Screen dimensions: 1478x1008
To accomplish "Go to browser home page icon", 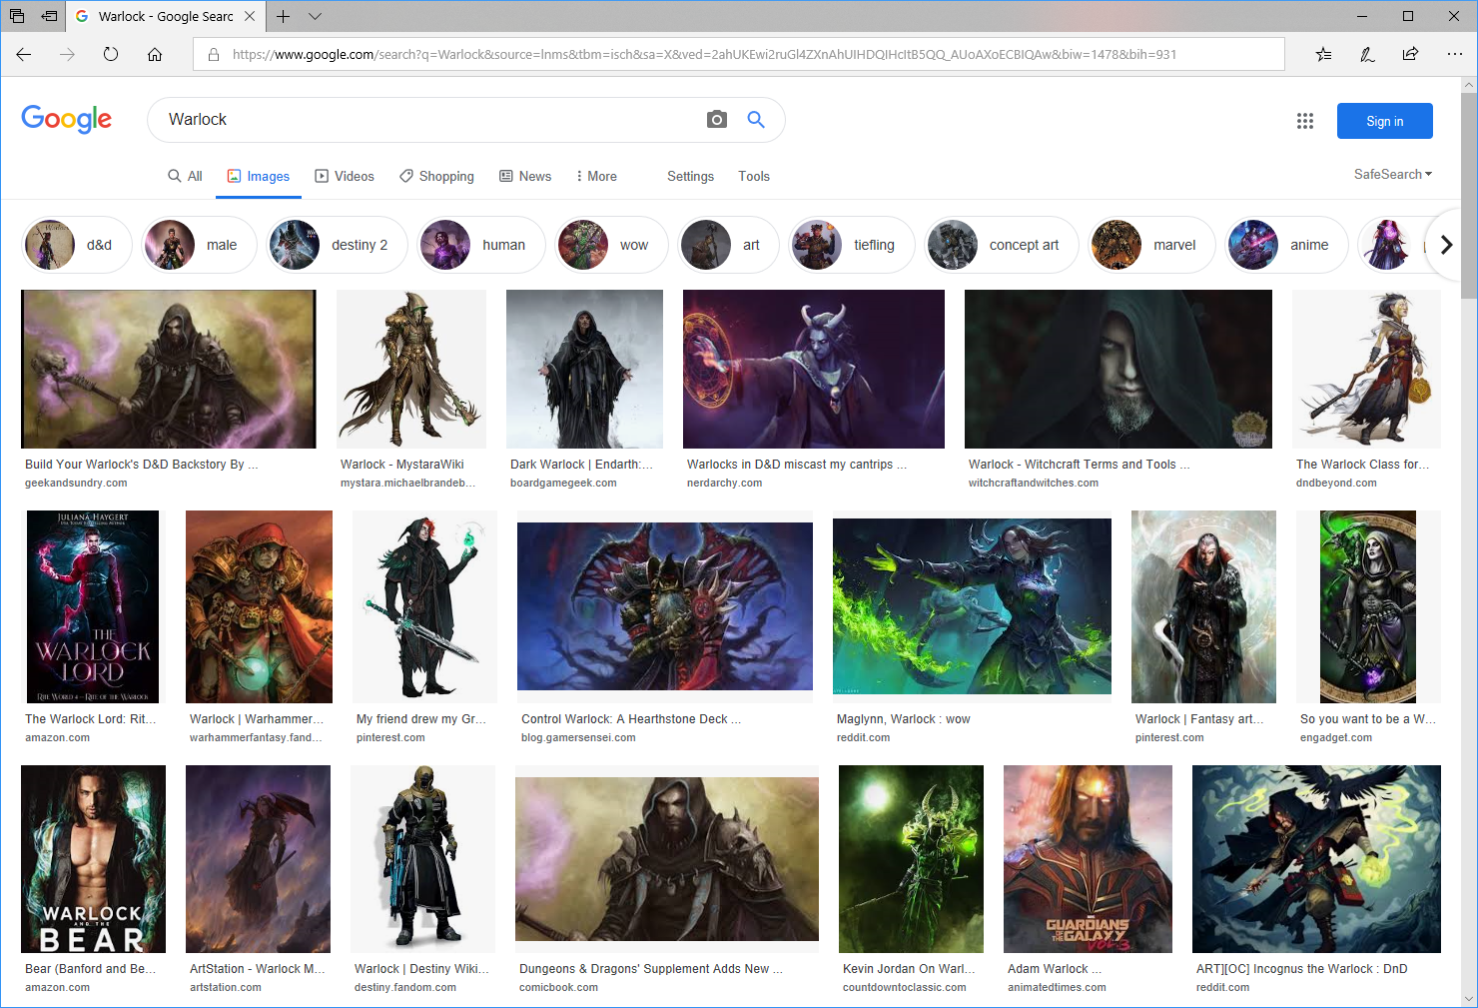I will (155, 55).
